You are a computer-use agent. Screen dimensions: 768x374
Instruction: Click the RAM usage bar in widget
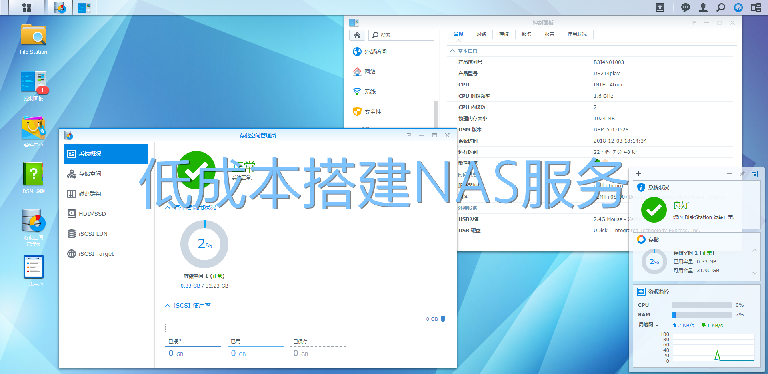tap(702, 315)
